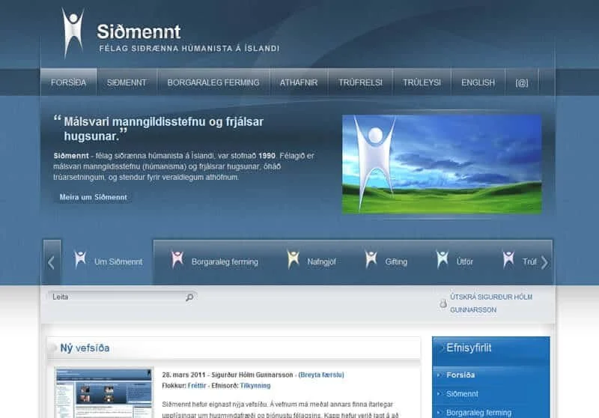Open Borgaraleg ferming in main navigation bar
This screenshot has width=599, height=418.
213,82
